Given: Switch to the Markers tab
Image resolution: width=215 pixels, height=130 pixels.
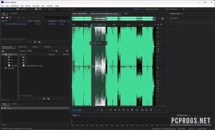Looking at the screenshot, I should 35,47.
